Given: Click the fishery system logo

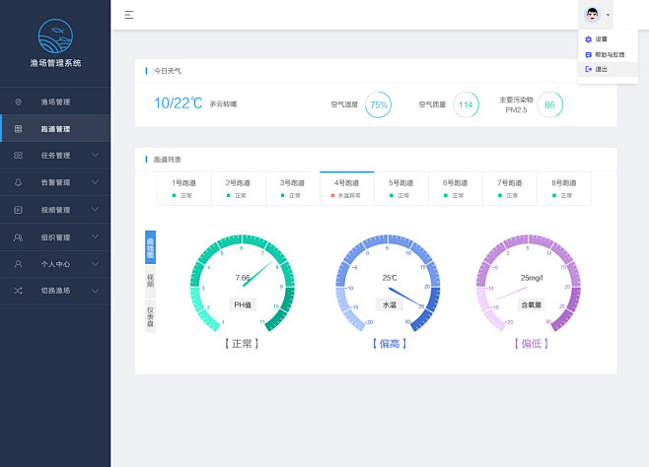Looking at the screenshot, I should point(55,37).
